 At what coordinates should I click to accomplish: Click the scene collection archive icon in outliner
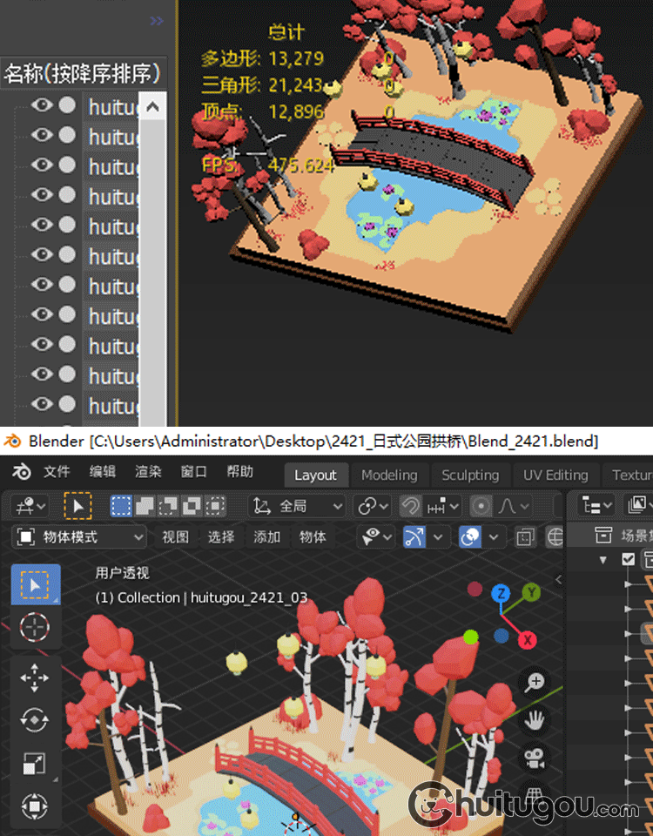[x=603, y=535]
